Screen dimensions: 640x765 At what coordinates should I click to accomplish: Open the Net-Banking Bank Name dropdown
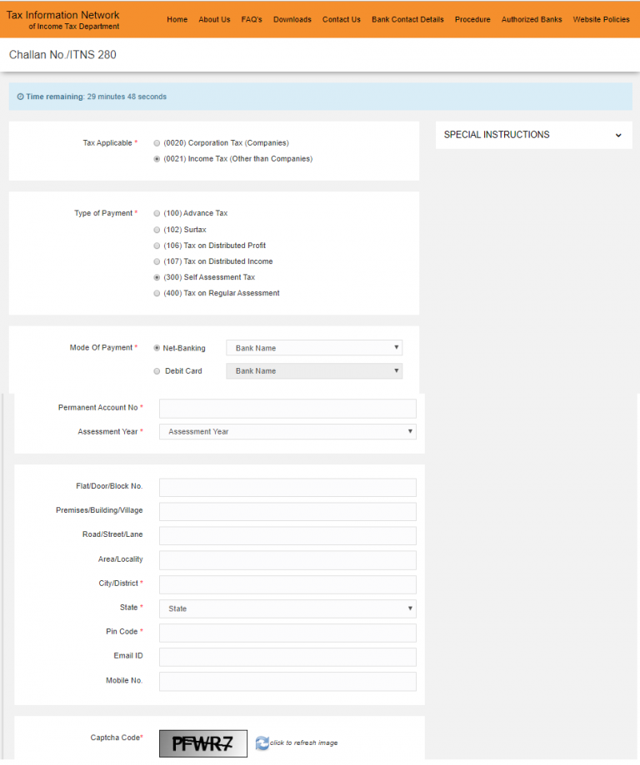tap(314, 348)
